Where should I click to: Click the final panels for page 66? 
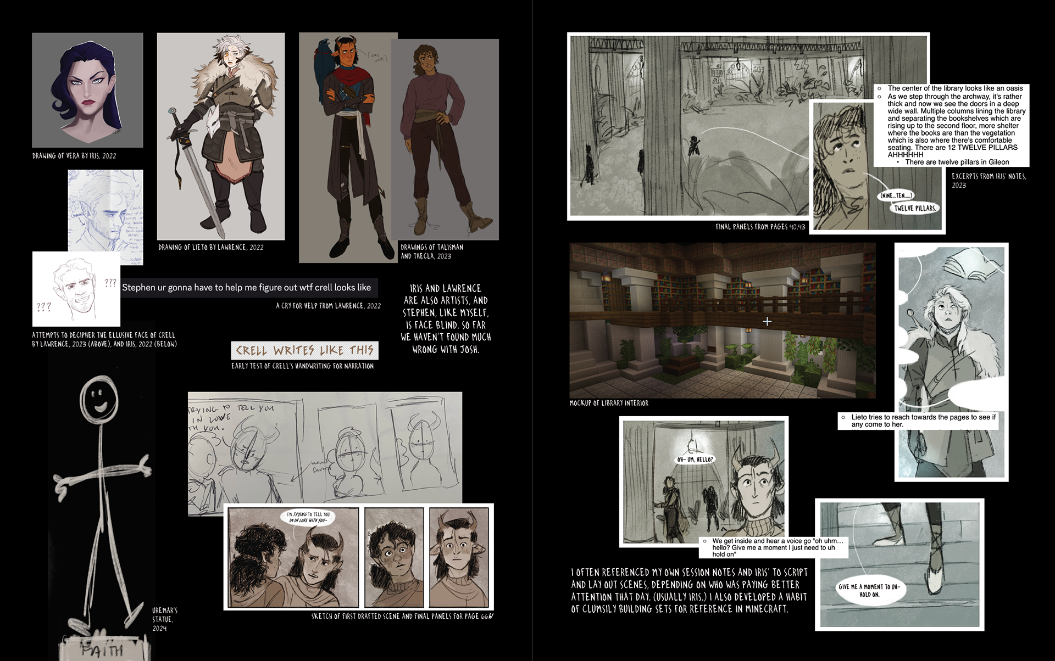point(358,557)
